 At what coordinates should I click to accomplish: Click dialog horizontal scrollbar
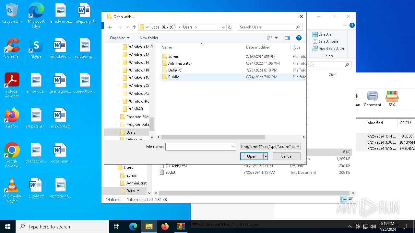click(213, 137)
